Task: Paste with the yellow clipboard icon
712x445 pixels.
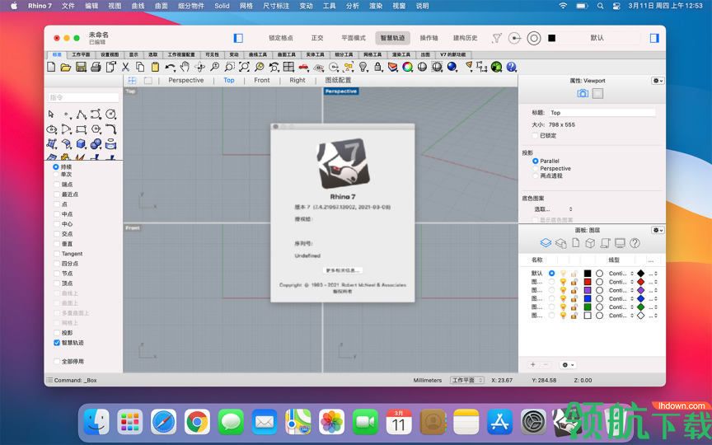Action: tap(155, 68)
